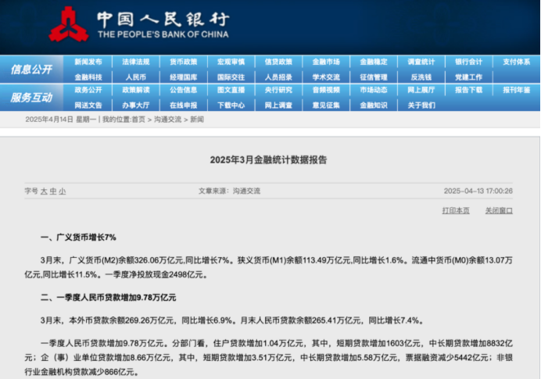
Task: Select 人员招录 menu item
Action: coord(278,77)
